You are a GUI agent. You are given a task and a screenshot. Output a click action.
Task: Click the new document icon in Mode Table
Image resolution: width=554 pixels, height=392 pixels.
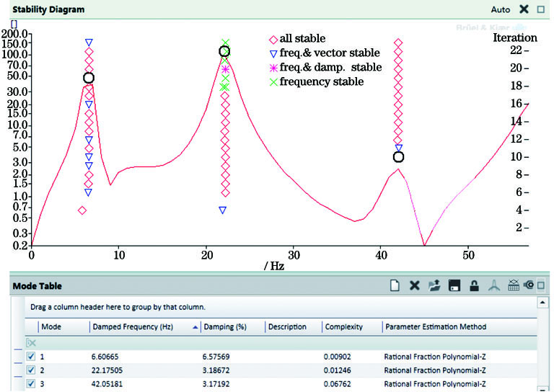pos(395,286)
